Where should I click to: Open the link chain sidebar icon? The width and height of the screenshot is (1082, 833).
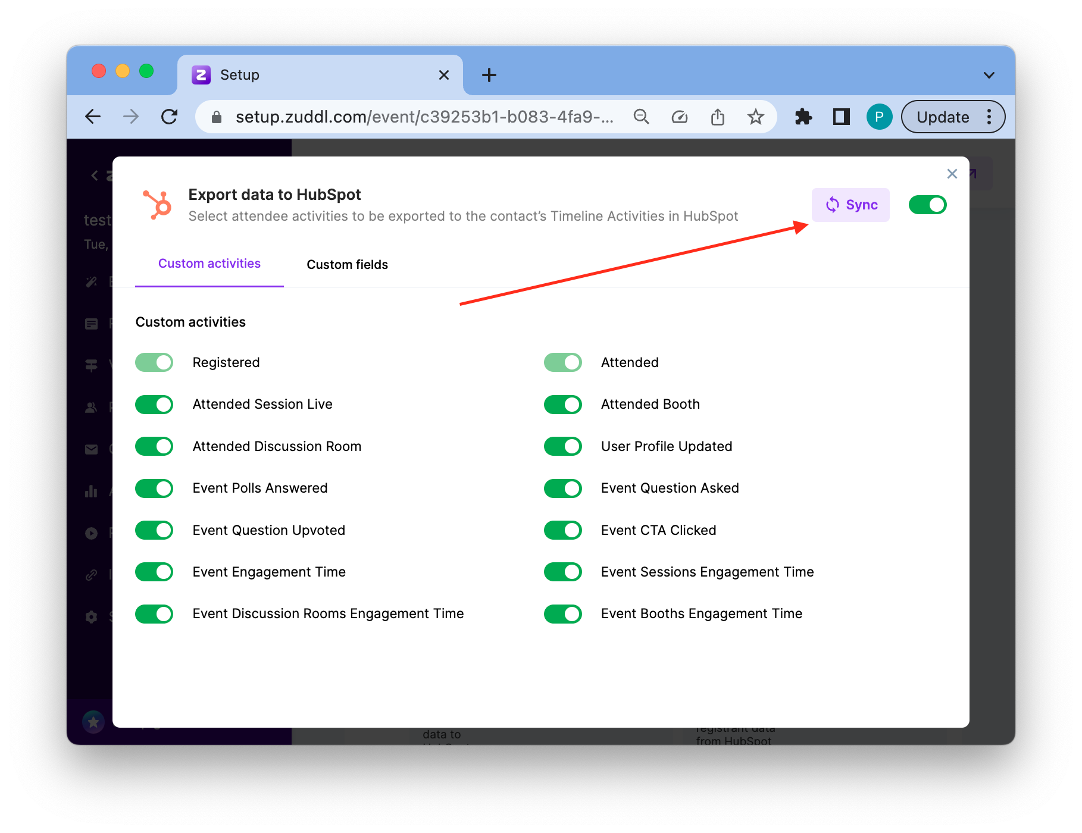tap(91, 575)
